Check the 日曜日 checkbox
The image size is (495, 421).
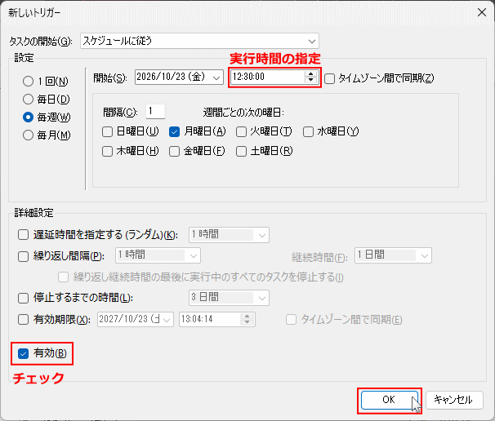pos(107,132)
